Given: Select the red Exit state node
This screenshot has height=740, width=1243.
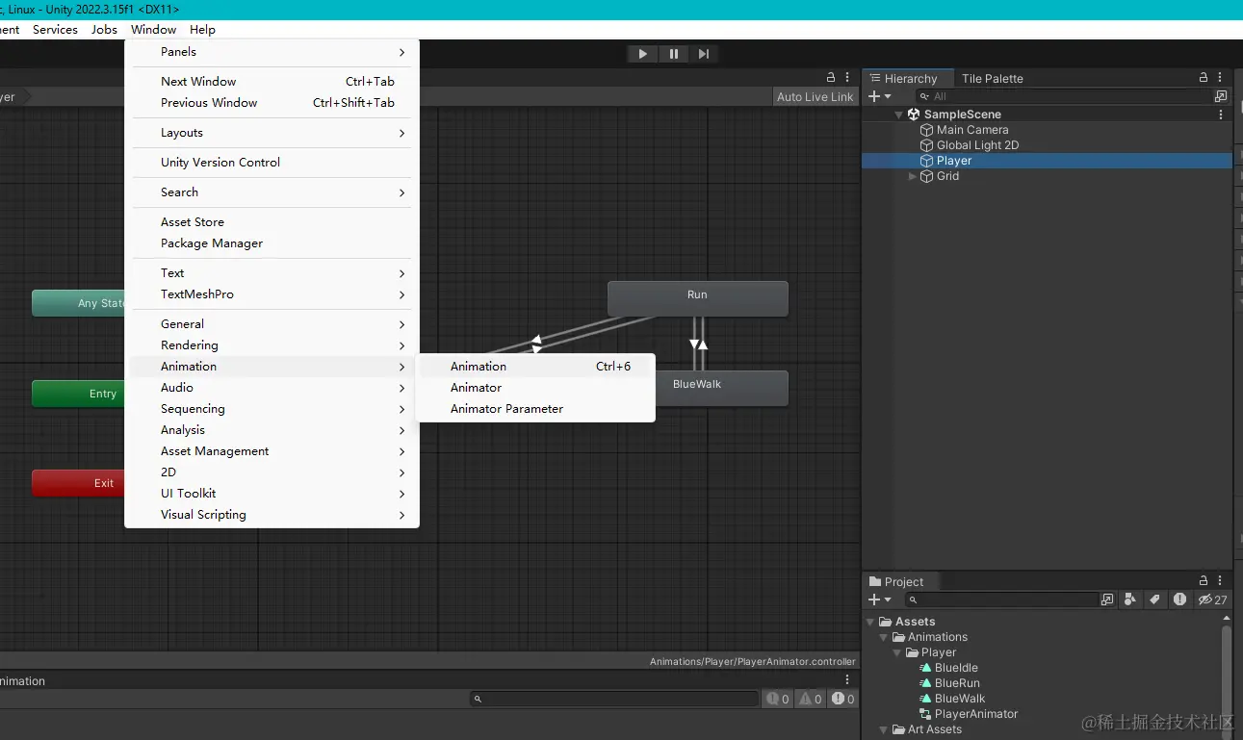Looking at the screenshot, I should click(79, 483).
